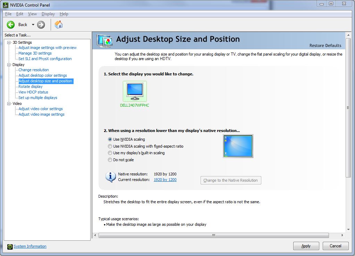The height and width of the screenshot is (256, 355).
Task: Collapse the 3D Settings tree node
Action: [x=9, y=42]
